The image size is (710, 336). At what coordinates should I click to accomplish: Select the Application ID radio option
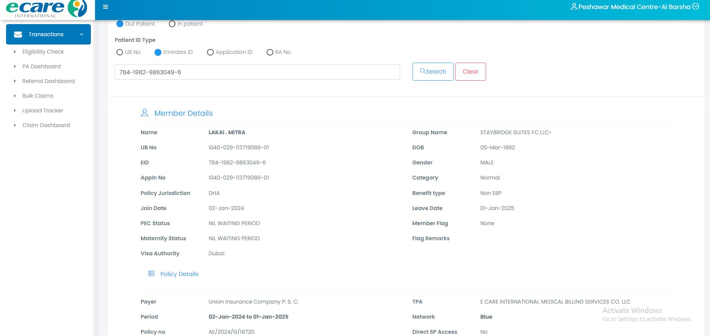[x=210, y=52]
